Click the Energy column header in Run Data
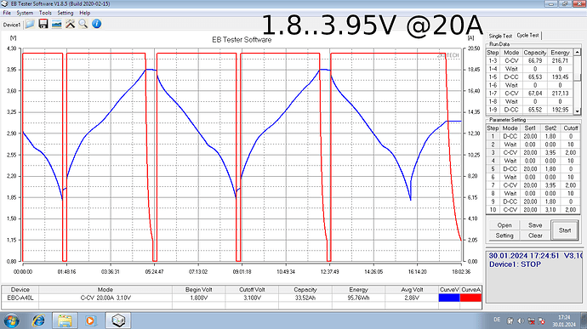 click(x=560, y=53)
